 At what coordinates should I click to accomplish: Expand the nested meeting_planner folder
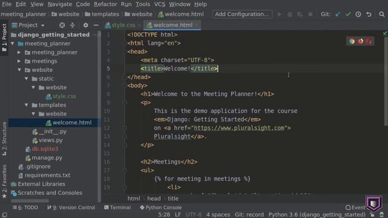(19, 53)
